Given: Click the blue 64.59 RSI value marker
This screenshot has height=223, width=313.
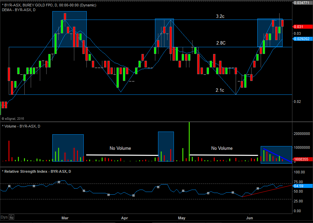Looking at the screenshot, I should pos(303,186).
